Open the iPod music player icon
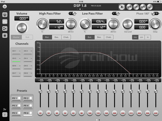 [150, 7]
